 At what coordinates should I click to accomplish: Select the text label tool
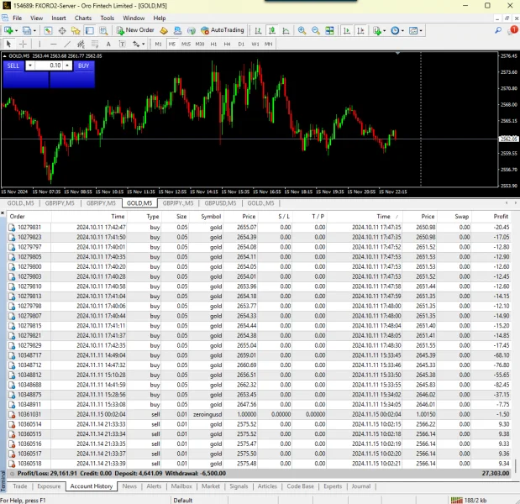123,44
